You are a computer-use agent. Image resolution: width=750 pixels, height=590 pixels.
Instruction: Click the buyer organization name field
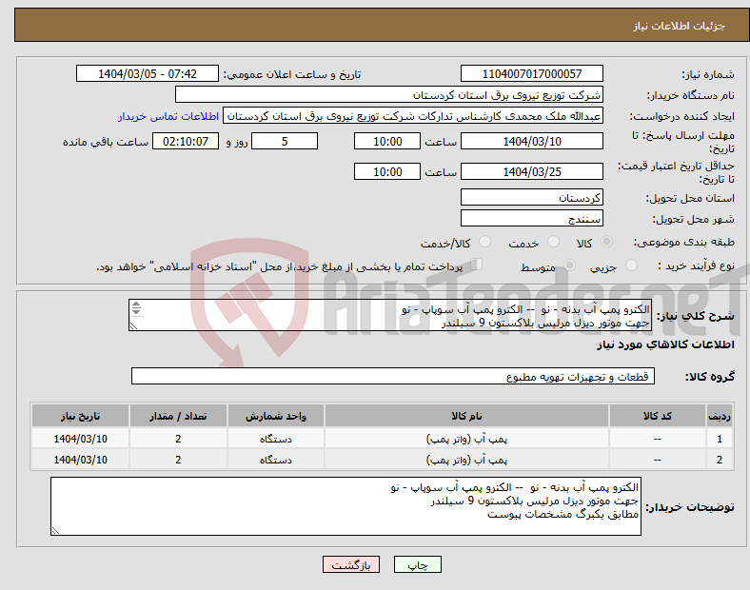(x=389, y=94)
